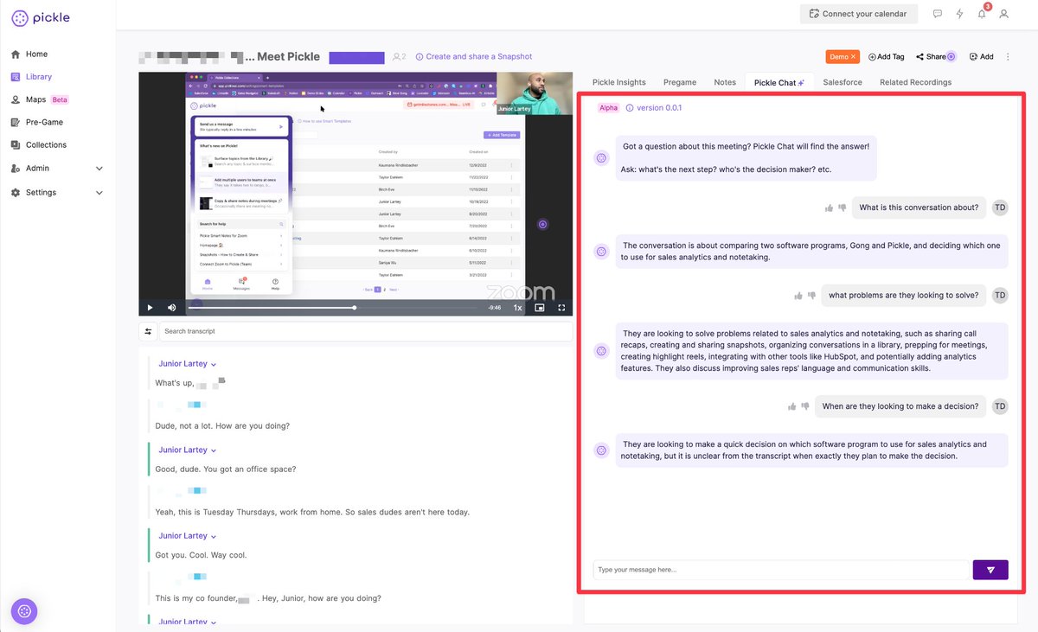Image resolution: width=1038 pixels, height=632 pixels.
Task: Click transcript line 'Got you. Cool. Way cool.'
Action: [x=201, y=555]
